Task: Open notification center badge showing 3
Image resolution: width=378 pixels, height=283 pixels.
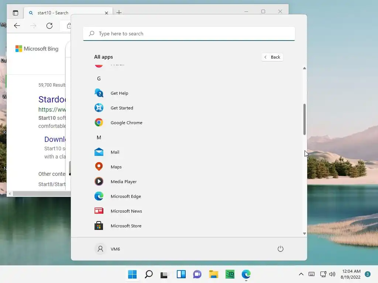Action: (368, 274)
